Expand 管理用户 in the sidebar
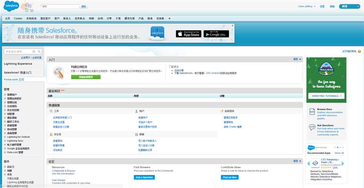Image resolution: width=364 pixels, height=188 pixels. (x=5, y=95)
